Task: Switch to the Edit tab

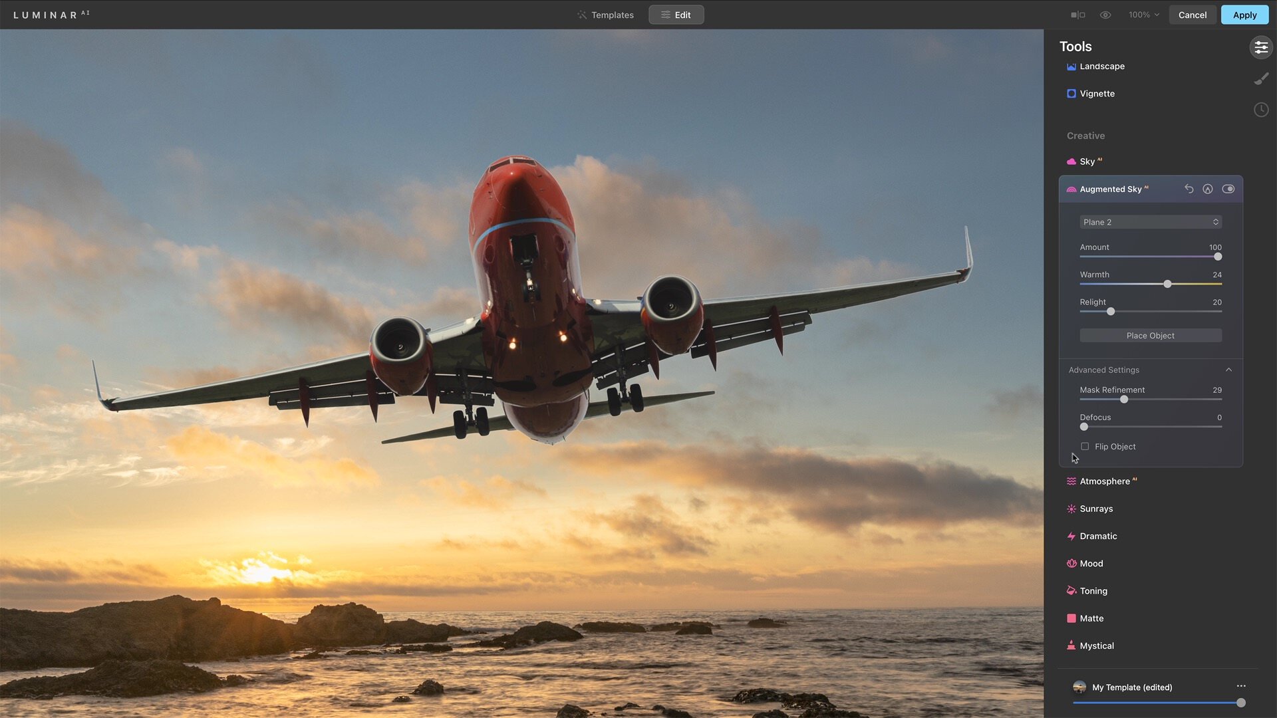Action: (x=676, y=15)
